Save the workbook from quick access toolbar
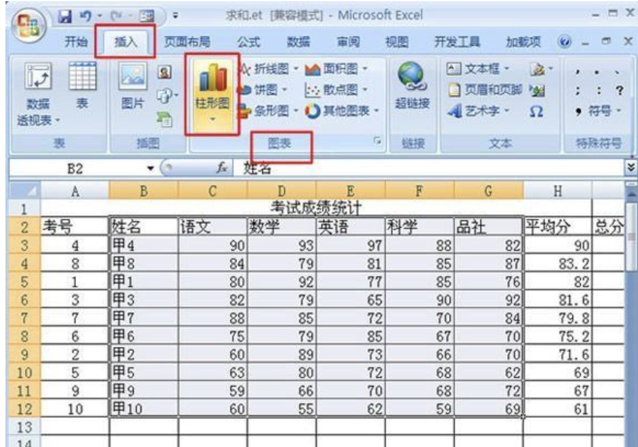 tap(64, 16)
